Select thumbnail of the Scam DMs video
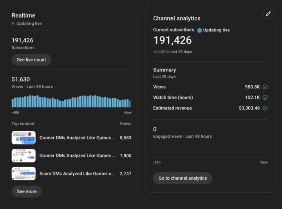Screen dimensions: 282x209 (23, 174)
